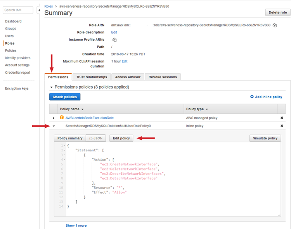Open Credential report in the sidebar
This screenshot has width=291, height=229.
pos(17,73)
